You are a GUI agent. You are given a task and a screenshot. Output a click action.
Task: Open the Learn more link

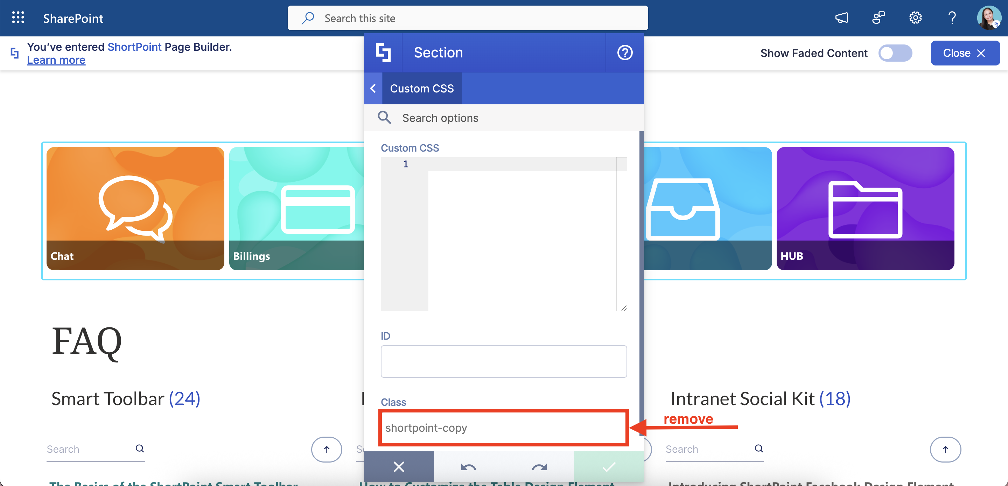pyautogui.click(x=56, y=60)
